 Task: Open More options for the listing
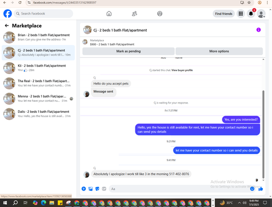[x=219, y=51]
